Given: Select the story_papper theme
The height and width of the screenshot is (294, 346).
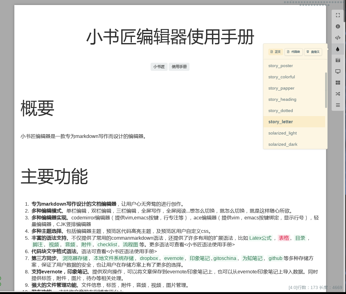Looking at the screenshot, I should 294,88.
